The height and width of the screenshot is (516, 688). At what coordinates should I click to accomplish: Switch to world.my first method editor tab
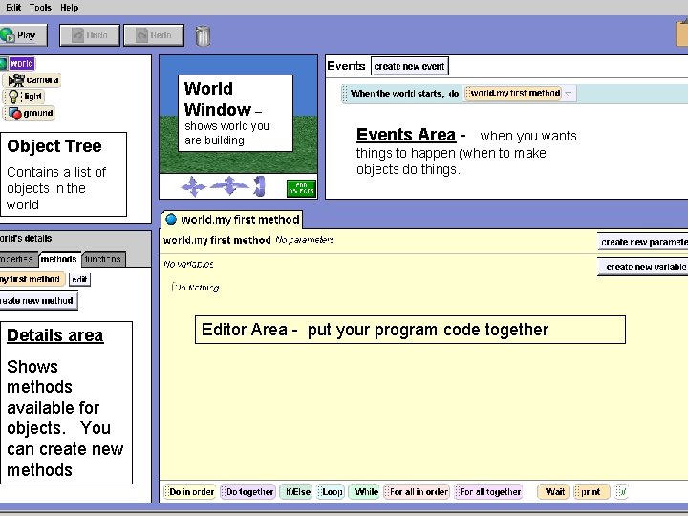pyautogui.click(x=232, y=220)
